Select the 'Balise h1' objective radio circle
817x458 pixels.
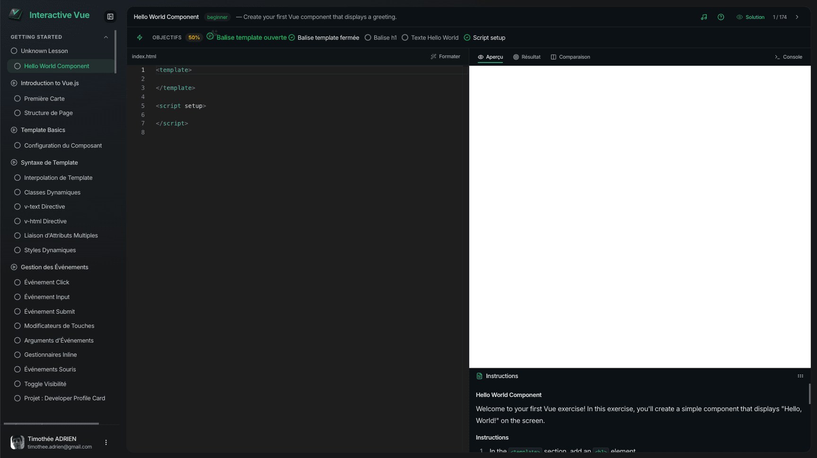(368, 37)
